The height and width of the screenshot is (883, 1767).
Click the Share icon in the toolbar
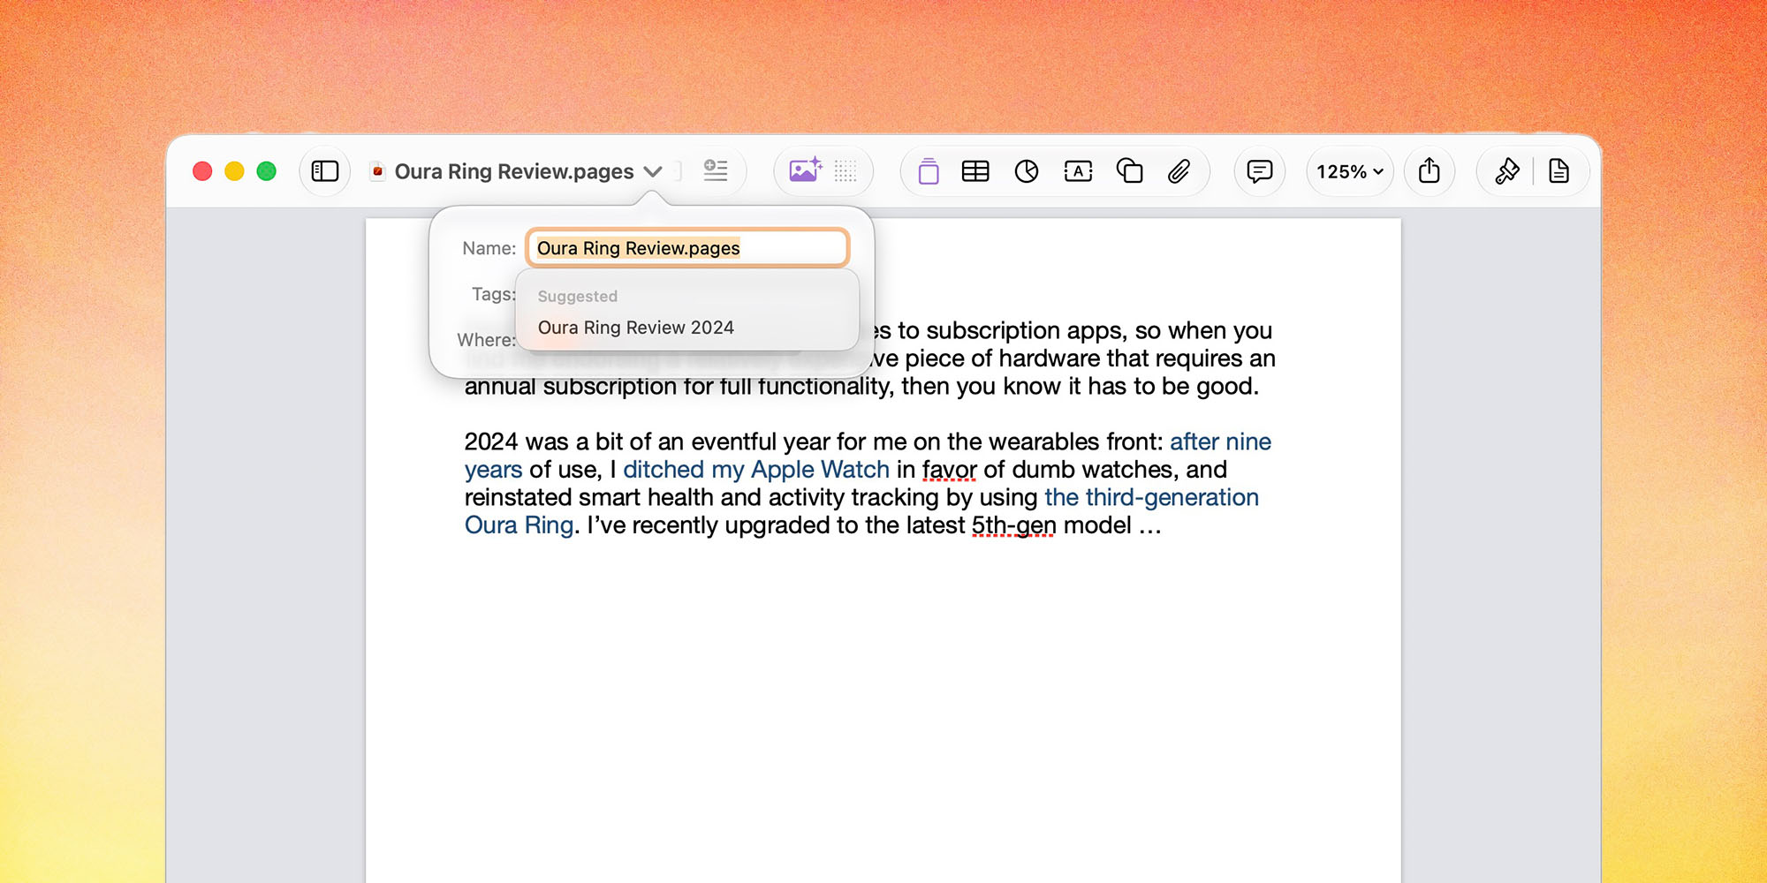coord(1430,170)
